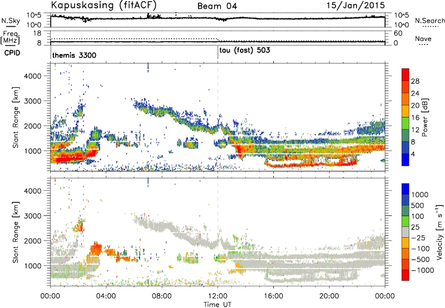
Task: Click the '20:00' time axis label
Action: tap(329, 296)
